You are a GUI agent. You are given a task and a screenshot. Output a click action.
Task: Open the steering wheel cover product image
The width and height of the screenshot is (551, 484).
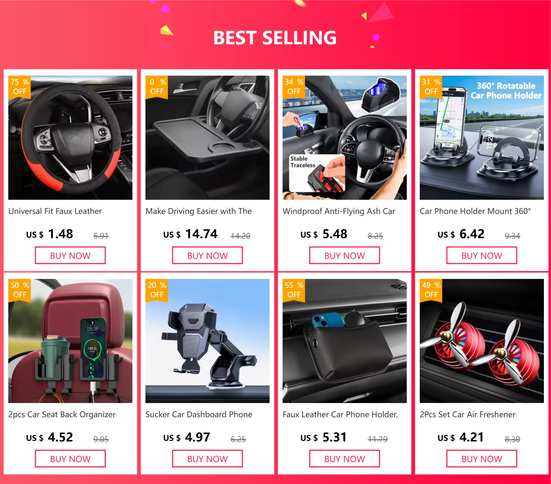click(70, 138)
